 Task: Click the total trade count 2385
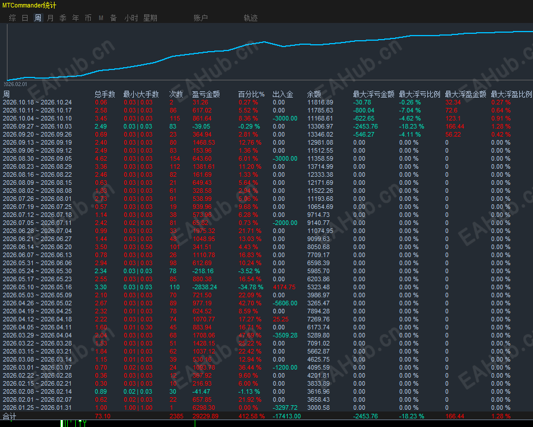176,416
